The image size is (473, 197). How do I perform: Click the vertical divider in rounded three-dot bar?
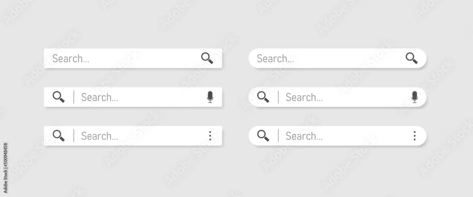click(278, 136)
